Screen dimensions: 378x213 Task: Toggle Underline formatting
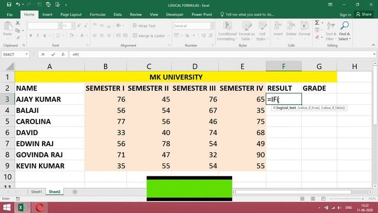[x=45, y=35]
